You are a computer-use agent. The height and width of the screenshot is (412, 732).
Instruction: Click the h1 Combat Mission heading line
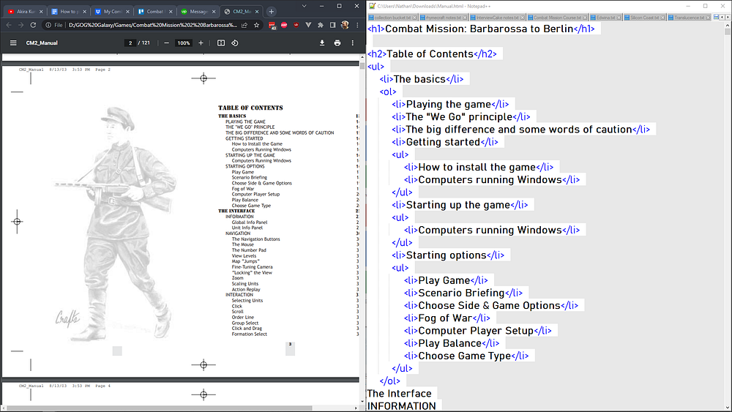pyautogui.click(x=481, y=29)
